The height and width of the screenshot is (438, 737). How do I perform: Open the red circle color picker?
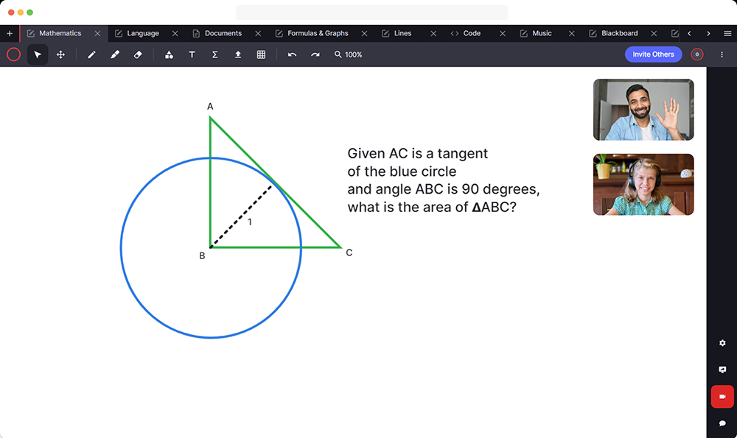click(x=13, y=54)
